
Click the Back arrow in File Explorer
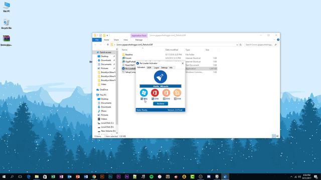[95, 44]
